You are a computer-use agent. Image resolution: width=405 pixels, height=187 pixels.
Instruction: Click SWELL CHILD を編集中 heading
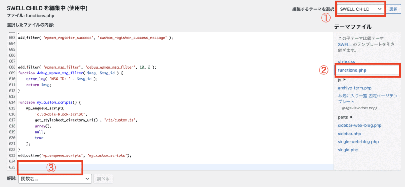pyautogui.click(x=47, y=8)
